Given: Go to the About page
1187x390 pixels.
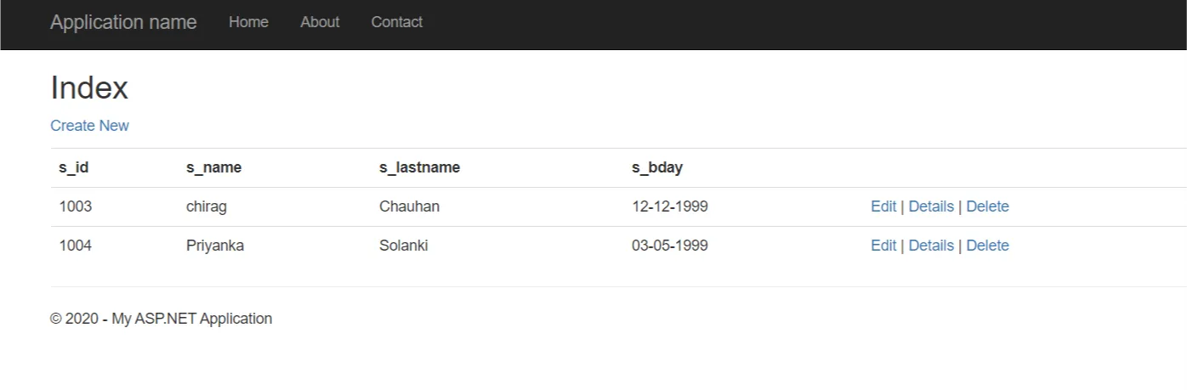Looking at the screenshot, I should pos(320,22).
